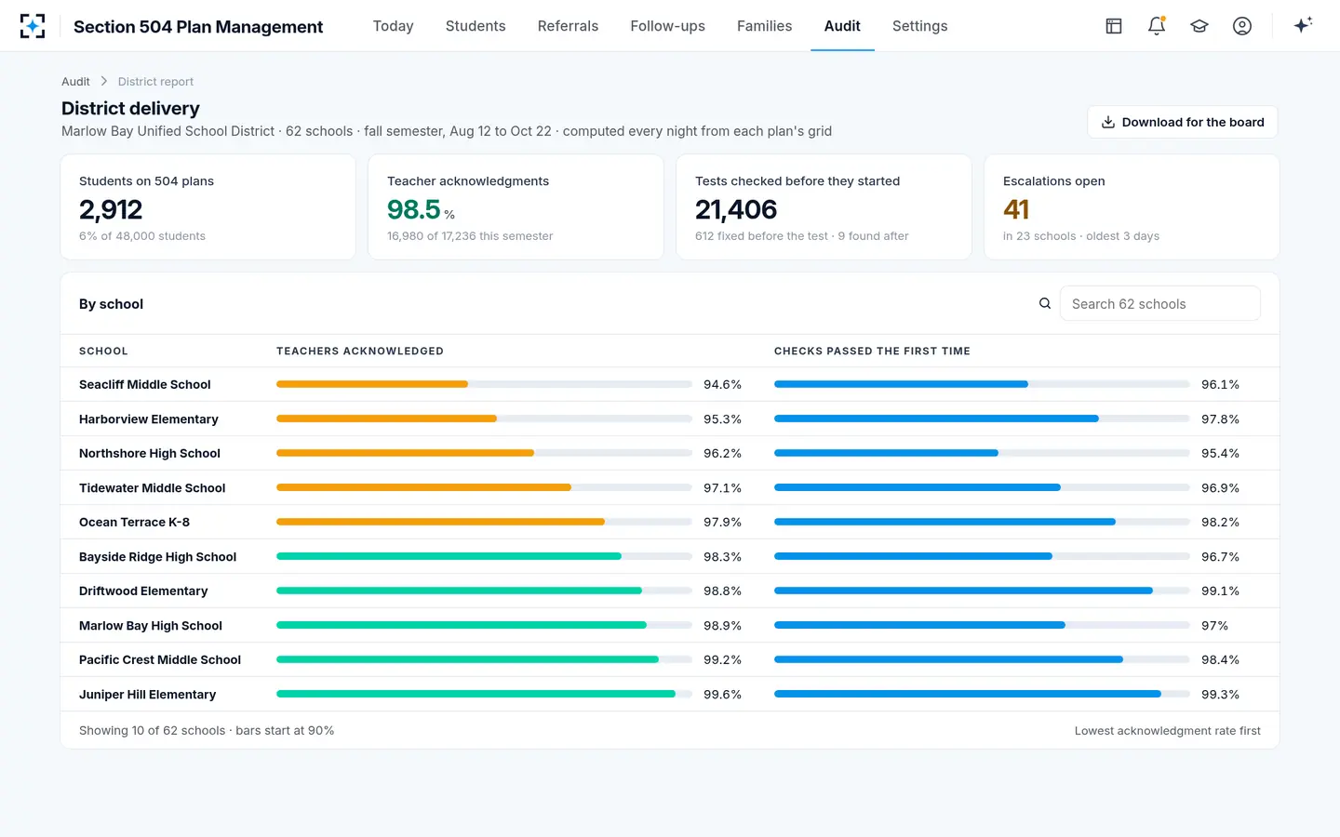
Task: Open the user profile icon
Action: click(1242, 26)
